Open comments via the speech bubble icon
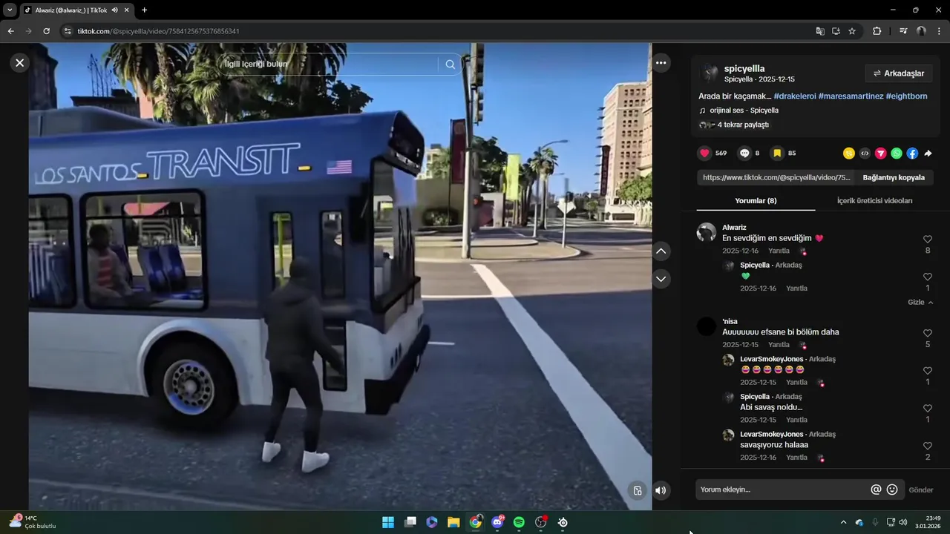This screenshot has height=534, width=950. pos(744,154)
